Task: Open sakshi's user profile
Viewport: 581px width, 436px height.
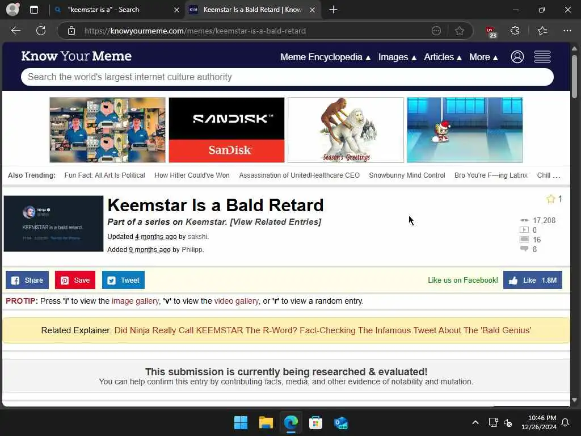Action: coord(197,237)
